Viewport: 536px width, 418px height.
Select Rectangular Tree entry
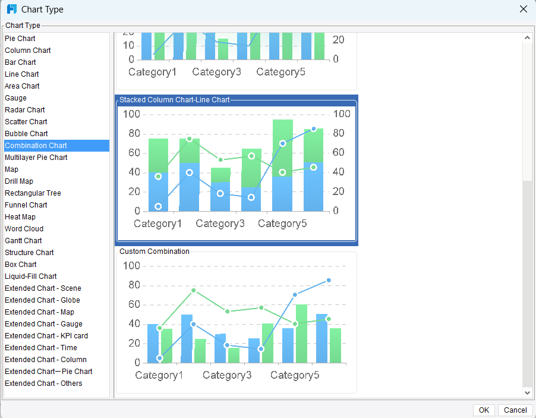coord(56,193)
